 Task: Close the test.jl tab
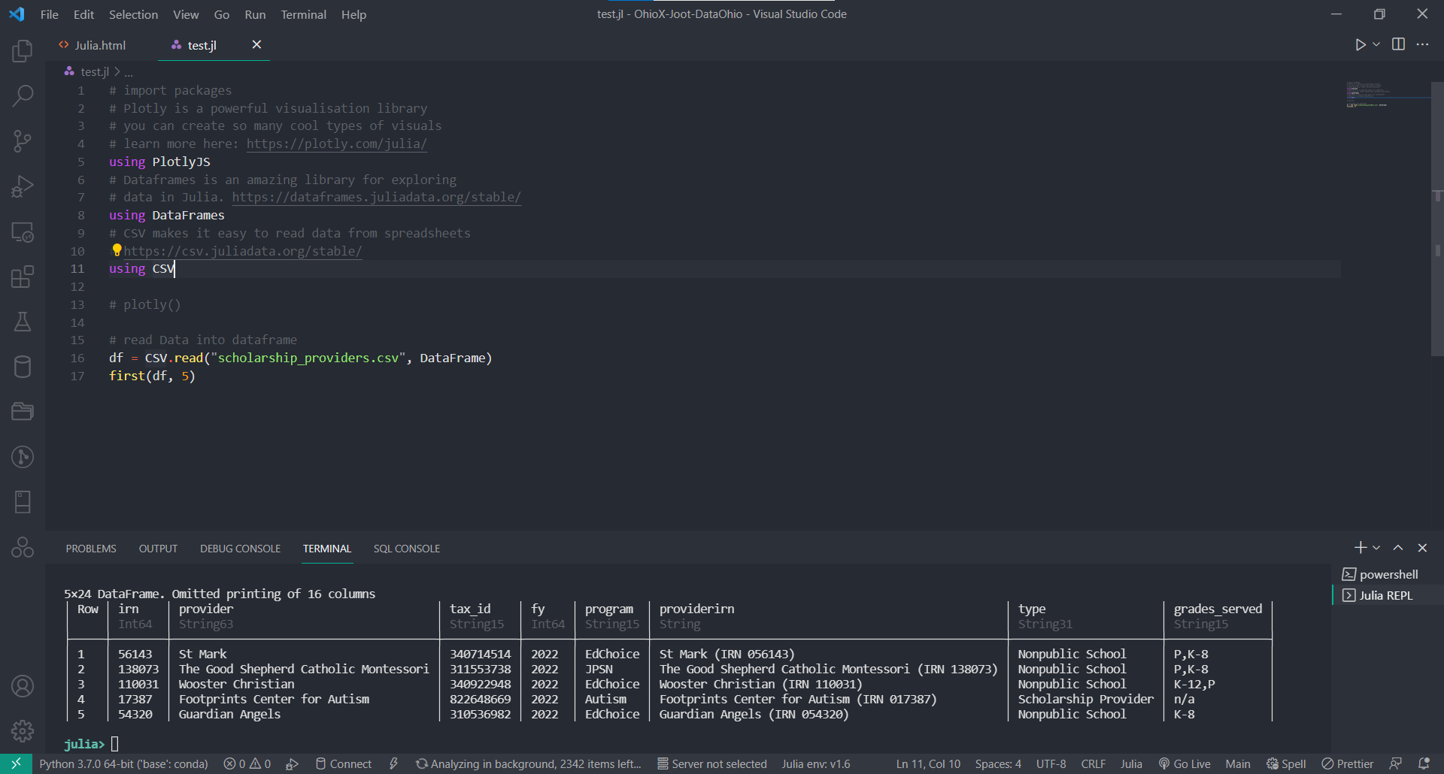[x=256, y=44]
